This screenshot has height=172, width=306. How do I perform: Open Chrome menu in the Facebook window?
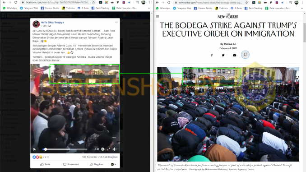[x=149, y=3]
